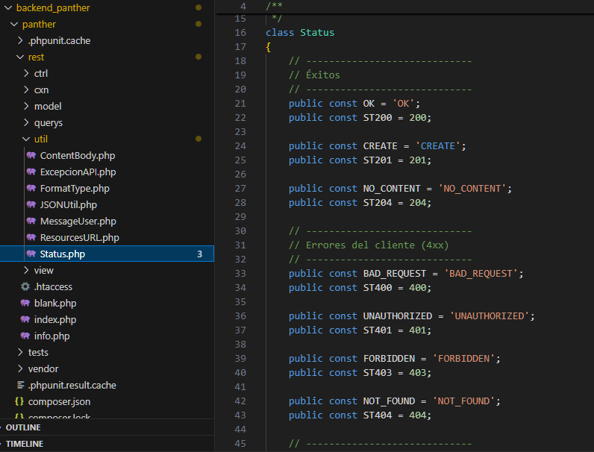Click the class name Status
Image resolution: width=594 pixels, height=452 pixels.
317,33
